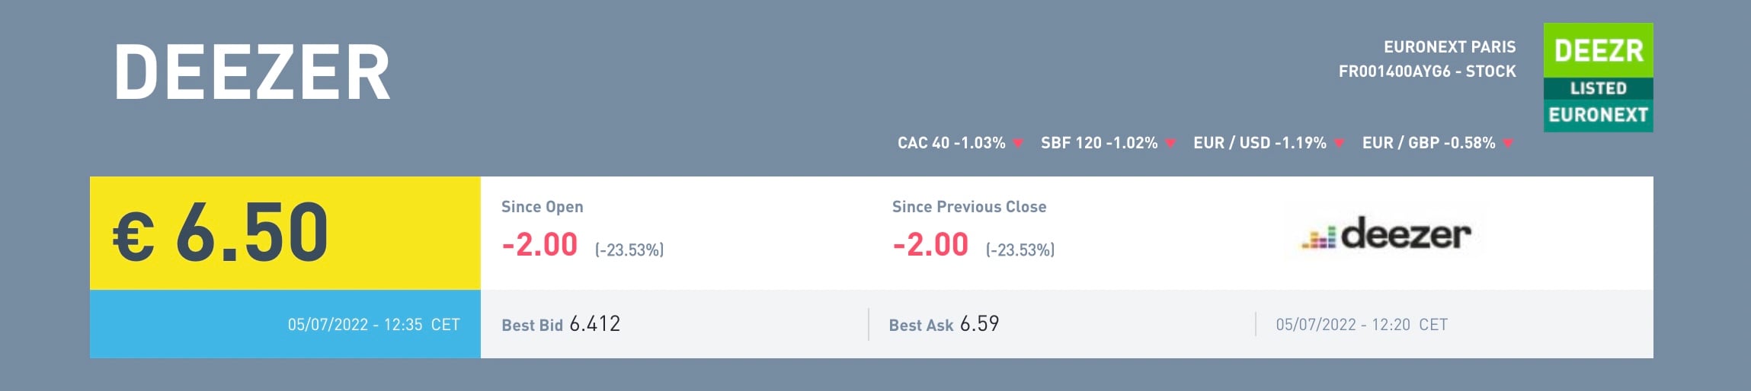The height and width of the screenshot is (391, 1751).
Task: Open the EUR / GBP rate link
Action: click(1428, 143)
